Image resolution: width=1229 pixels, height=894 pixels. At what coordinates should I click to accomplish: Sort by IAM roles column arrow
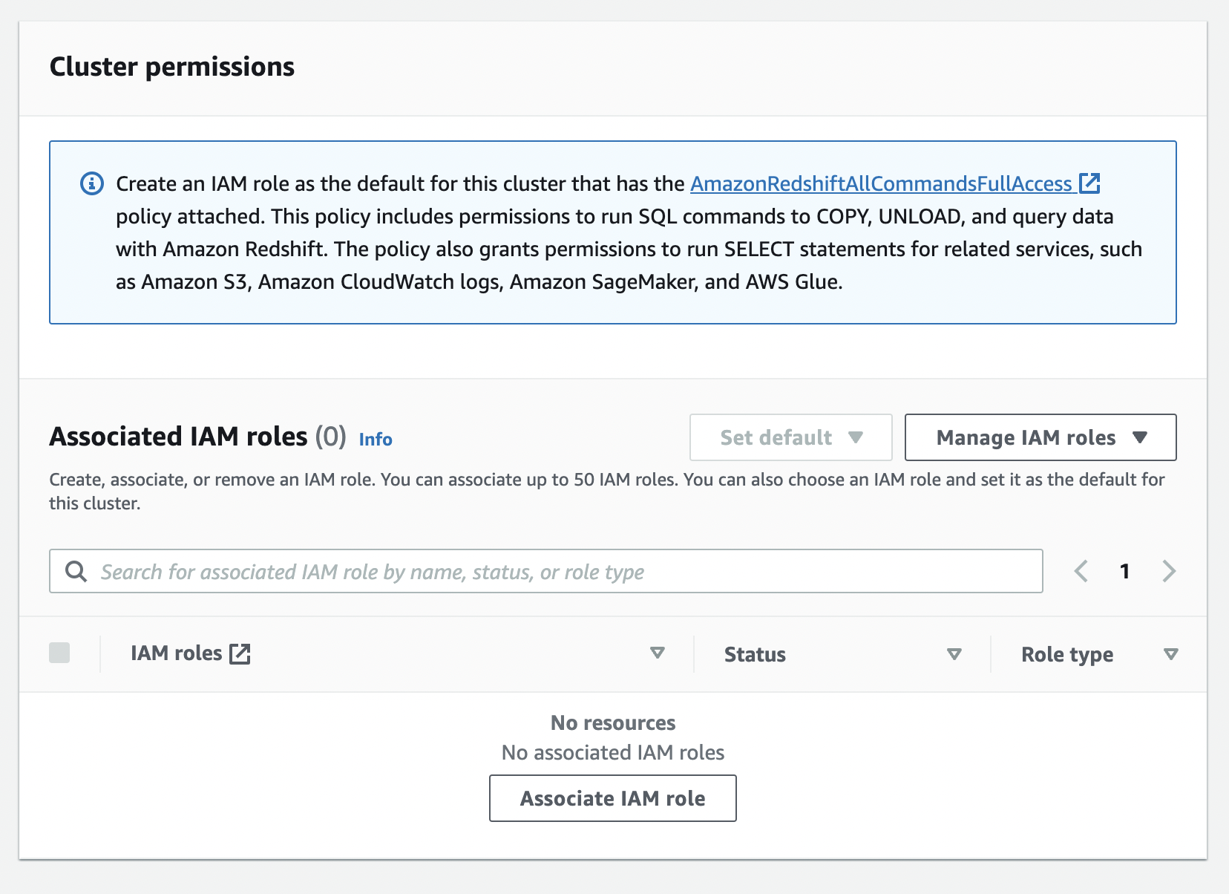tap(657, 653)
